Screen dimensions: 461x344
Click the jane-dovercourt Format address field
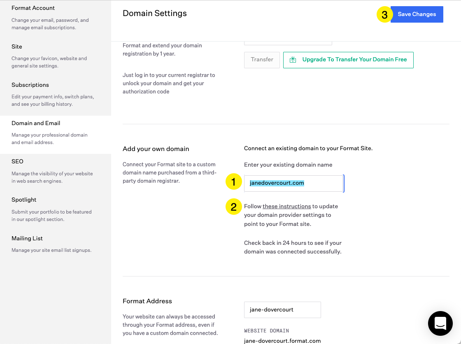(x=282, y=309)
